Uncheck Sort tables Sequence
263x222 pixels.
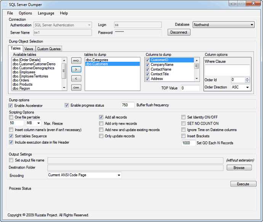11,136
